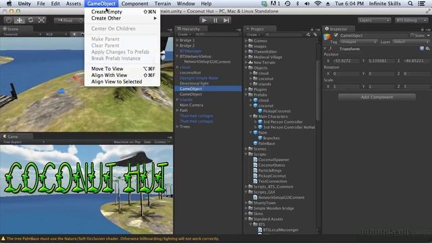Open the Tag dropdown
Screen dimensions: 432x243
tap(358, 42)
